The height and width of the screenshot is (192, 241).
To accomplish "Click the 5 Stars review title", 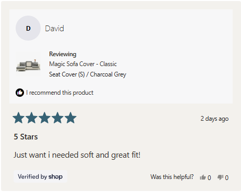I will coord(26,137).
